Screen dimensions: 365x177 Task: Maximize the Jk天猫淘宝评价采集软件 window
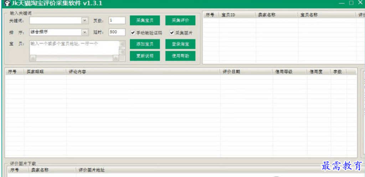coord(351,3)
